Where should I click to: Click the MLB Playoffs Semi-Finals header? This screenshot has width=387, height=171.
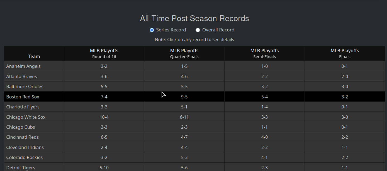click(264, 53)
